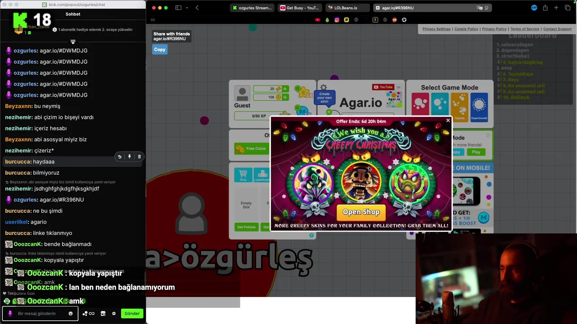The width and height of the screenshot is (577, 324).
Task: Click the Open Shop button
Action: [x=361, y=212]
